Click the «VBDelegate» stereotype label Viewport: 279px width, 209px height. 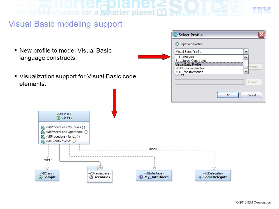tap(213, 173)
